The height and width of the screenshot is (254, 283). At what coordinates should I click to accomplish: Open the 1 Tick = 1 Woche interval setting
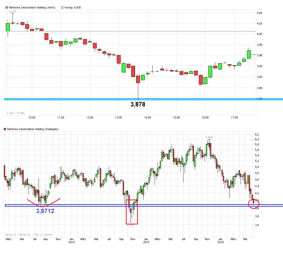[x=42, y=235]
